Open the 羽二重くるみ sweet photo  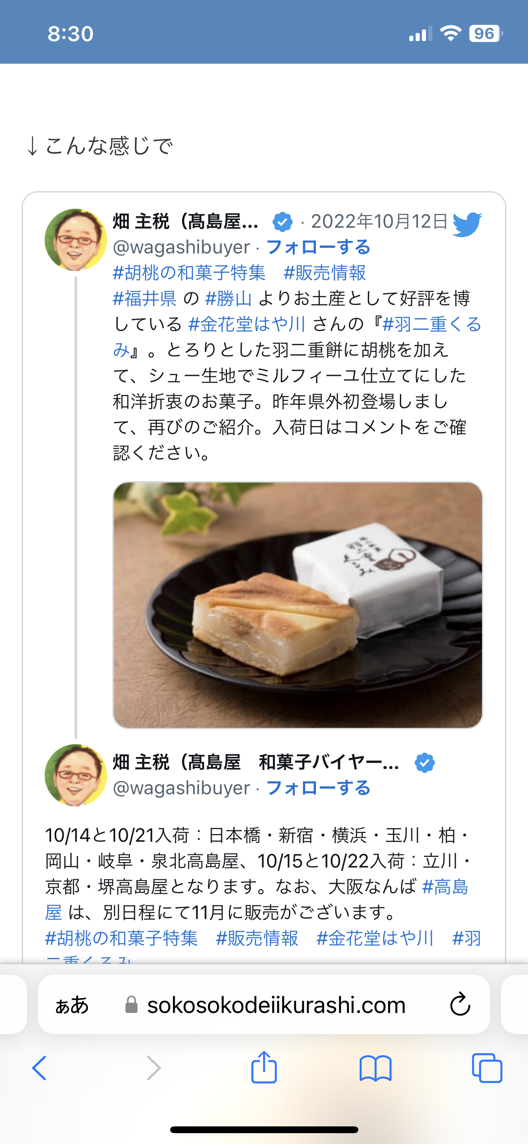point(298,605)
